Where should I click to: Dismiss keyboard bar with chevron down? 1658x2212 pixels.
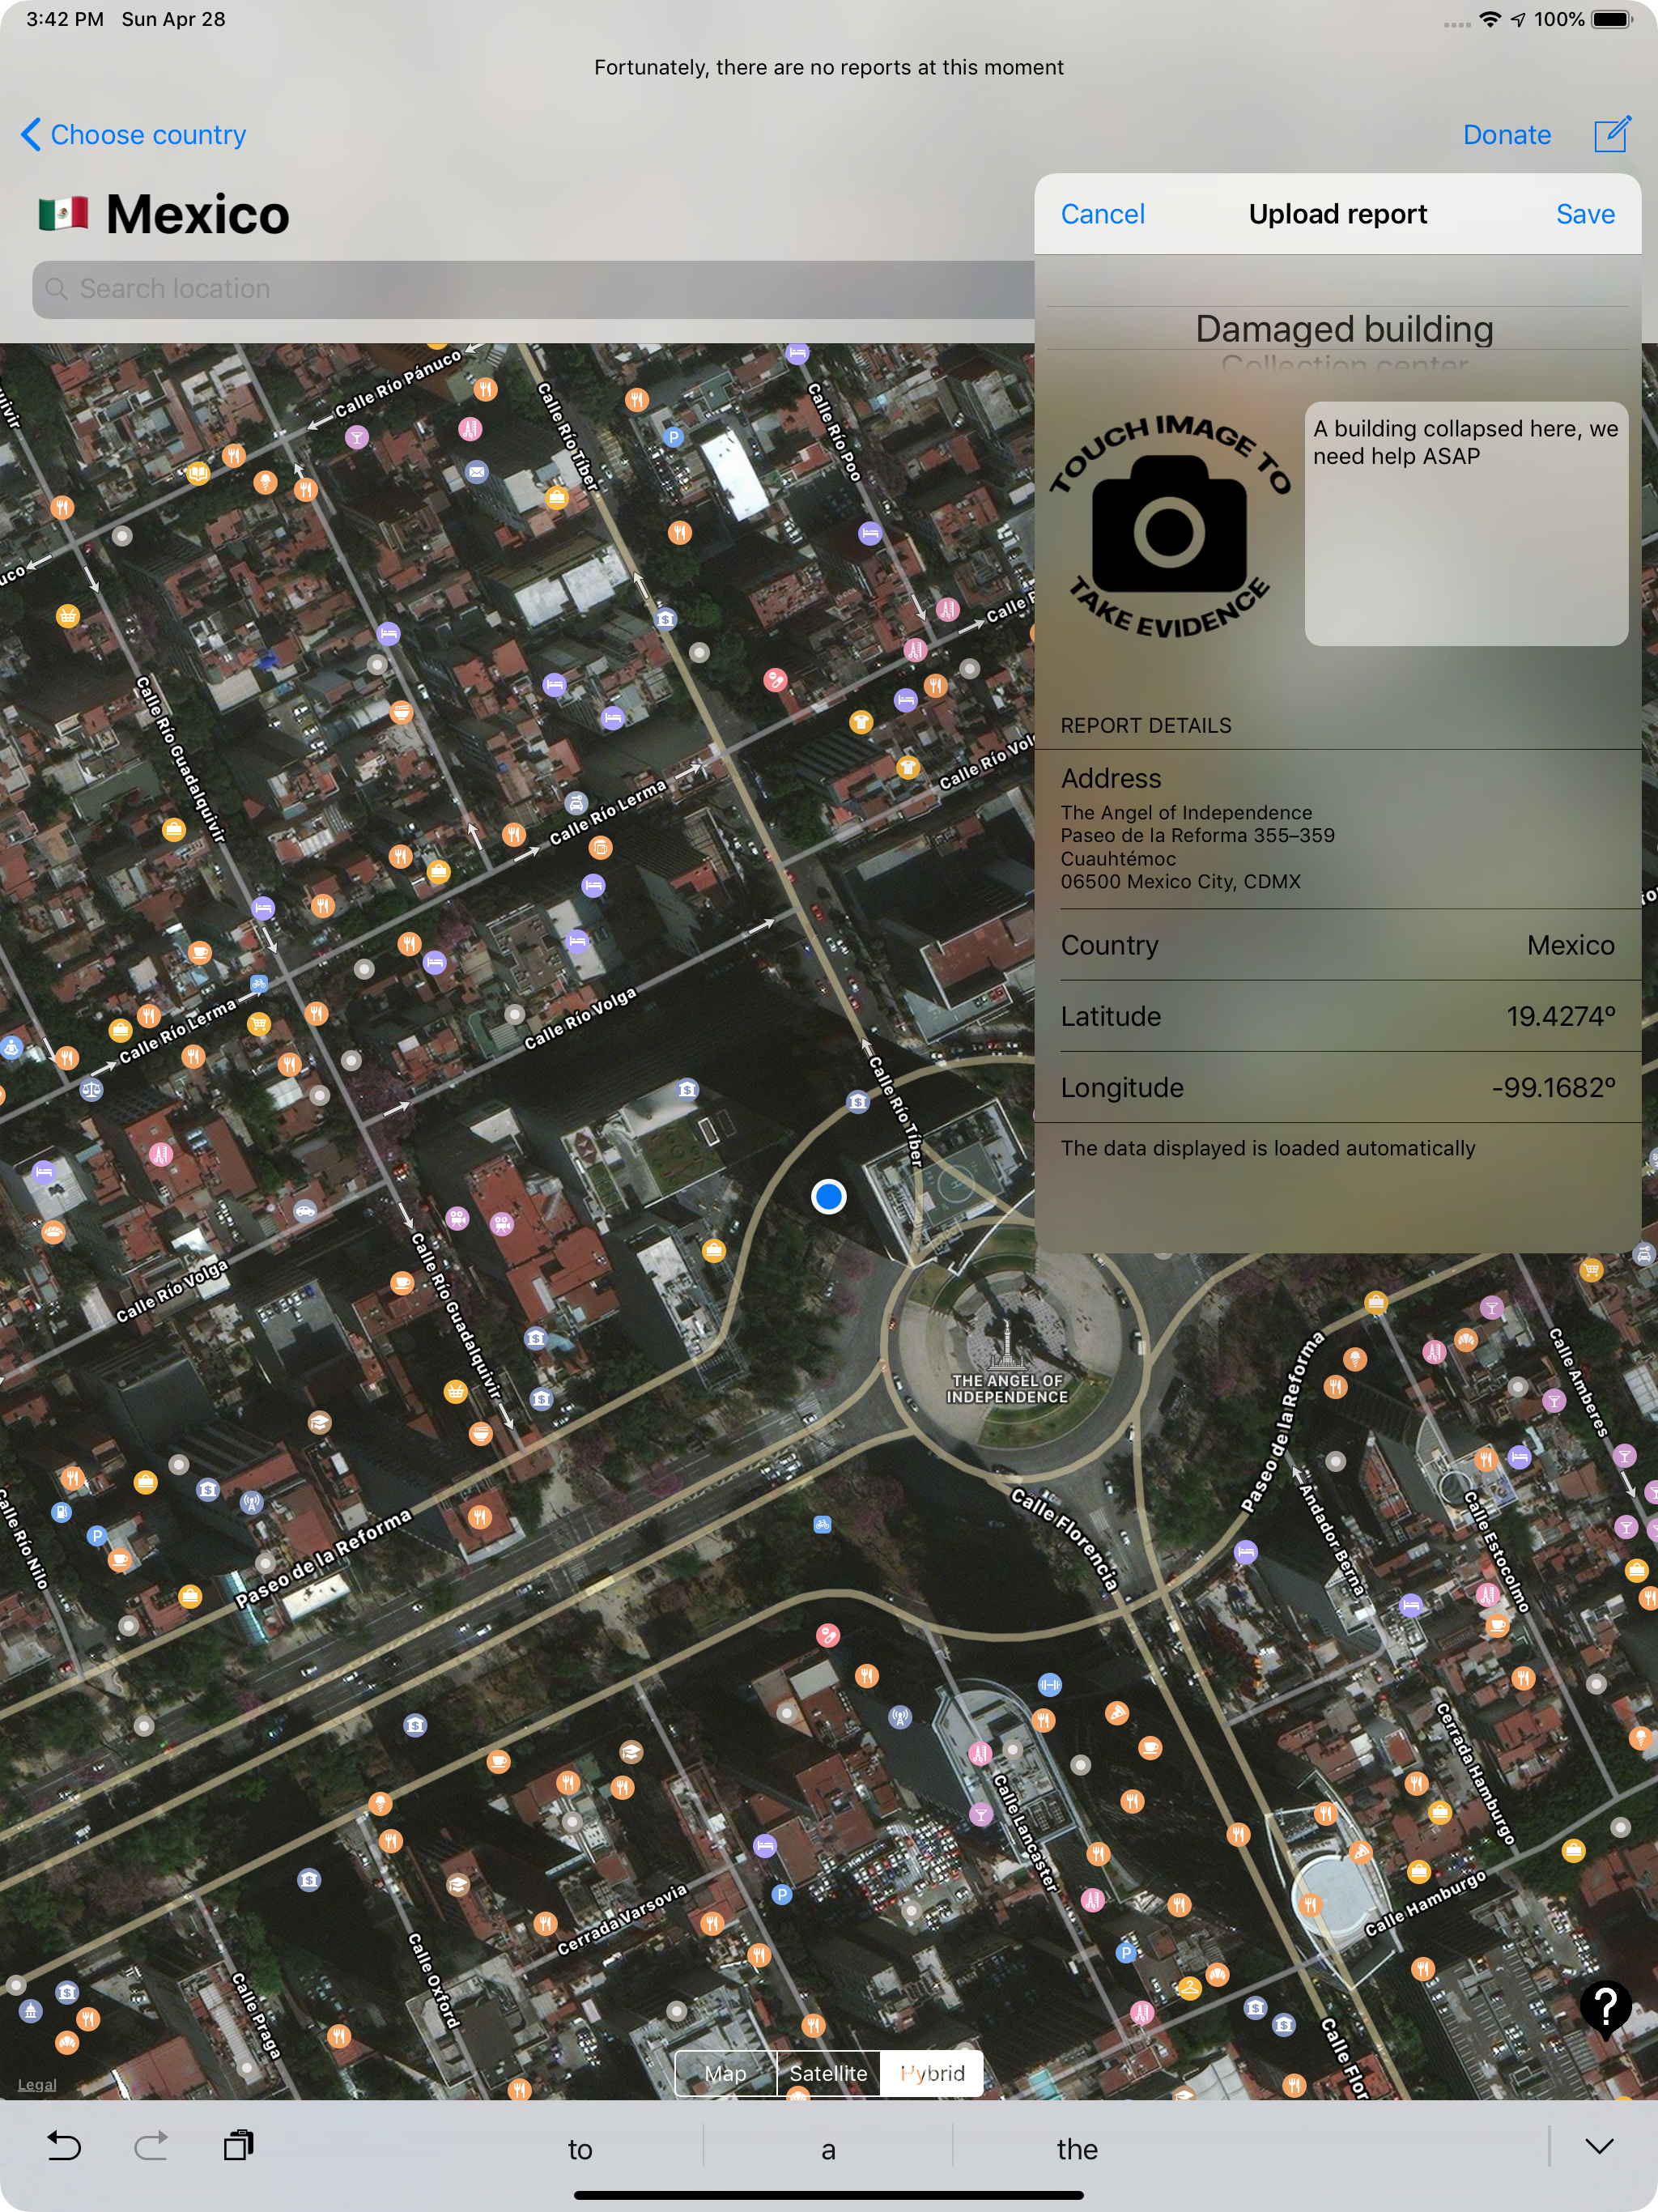coord(1600,2146)
